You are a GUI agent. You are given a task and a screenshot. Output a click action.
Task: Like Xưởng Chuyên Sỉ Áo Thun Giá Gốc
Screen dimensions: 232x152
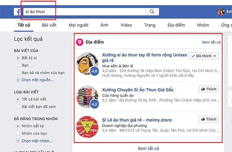[x=209, y=89]
